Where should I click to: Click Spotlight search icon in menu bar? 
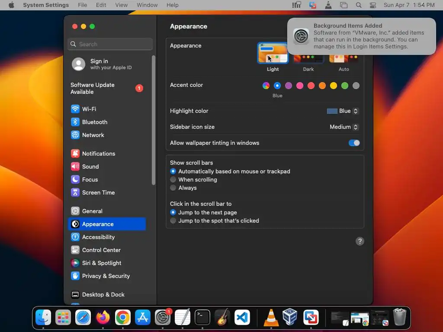[x=359, y=5]
